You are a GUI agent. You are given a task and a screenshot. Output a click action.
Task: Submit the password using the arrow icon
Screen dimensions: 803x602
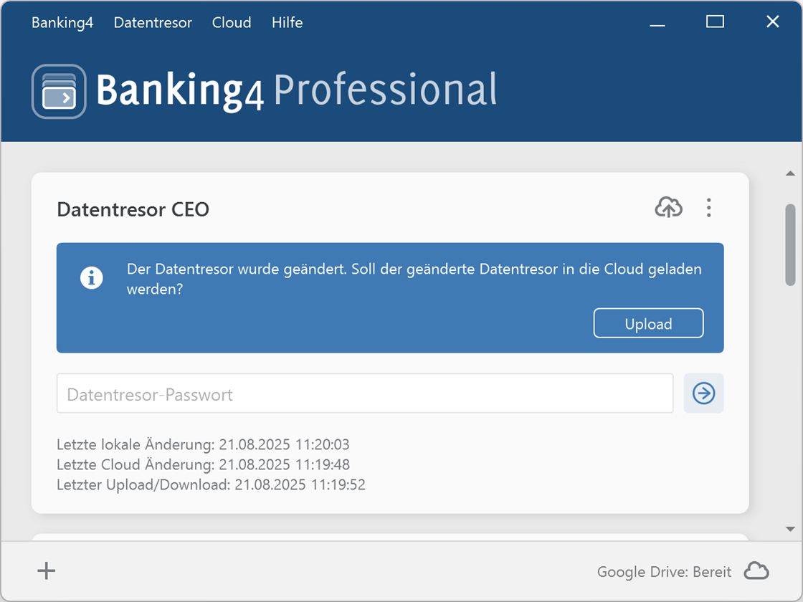tap(703, 393)
